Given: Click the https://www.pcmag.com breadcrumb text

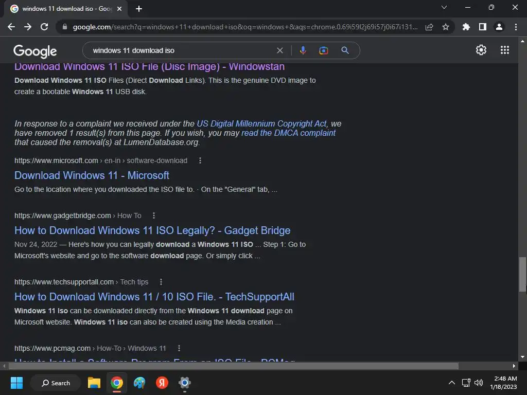Looking at the screenshot, I should 52,348.
